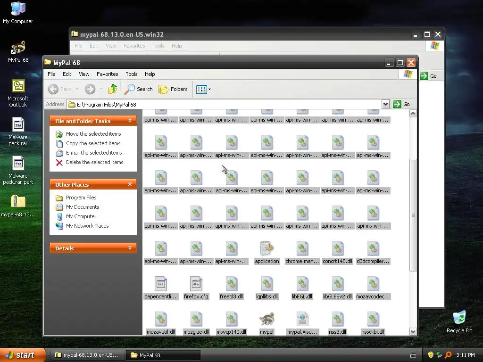The image size is (483, 362).
Task: Open the Help menu in MyPal 68
Action: tap(150, 74)
